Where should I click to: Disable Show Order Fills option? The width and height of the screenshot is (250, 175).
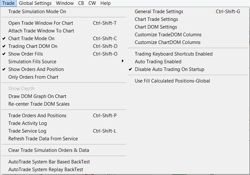pos(25,54)
